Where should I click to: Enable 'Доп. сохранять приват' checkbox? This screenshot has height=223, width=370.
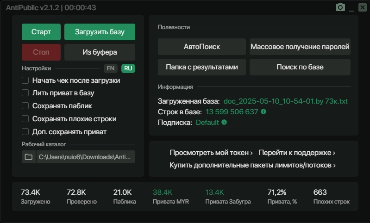(x=25, y=131)
